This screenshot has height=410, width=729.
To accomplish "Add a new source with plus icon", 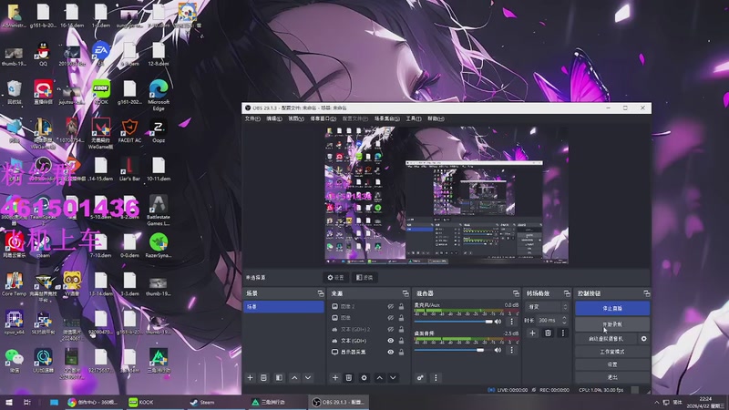I will click(335, 378).
